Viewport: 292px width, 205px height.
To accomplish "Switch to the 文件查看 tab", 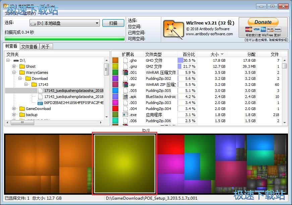I will click(x=29, y=47).
